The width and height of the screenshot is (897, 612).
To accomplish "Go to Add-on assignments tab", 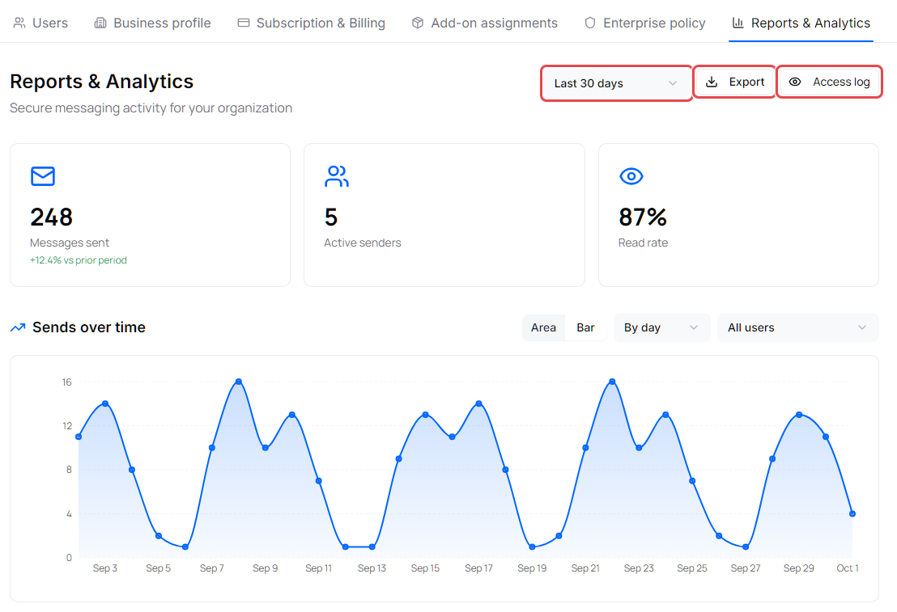I will (x=485, y=23).
